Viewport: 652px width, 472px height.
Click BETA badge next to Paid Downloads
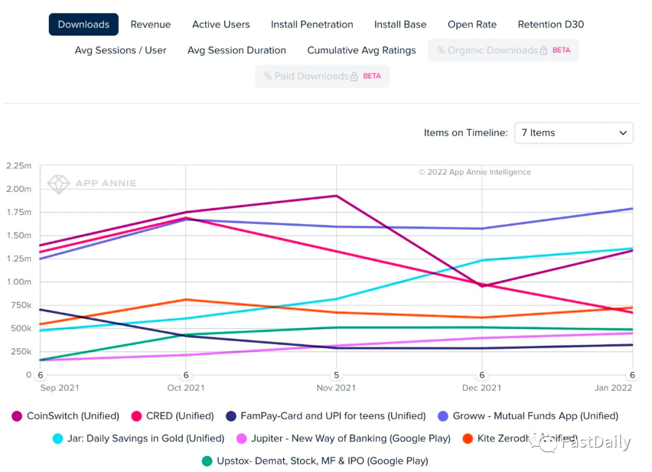[x=372, y=76]
